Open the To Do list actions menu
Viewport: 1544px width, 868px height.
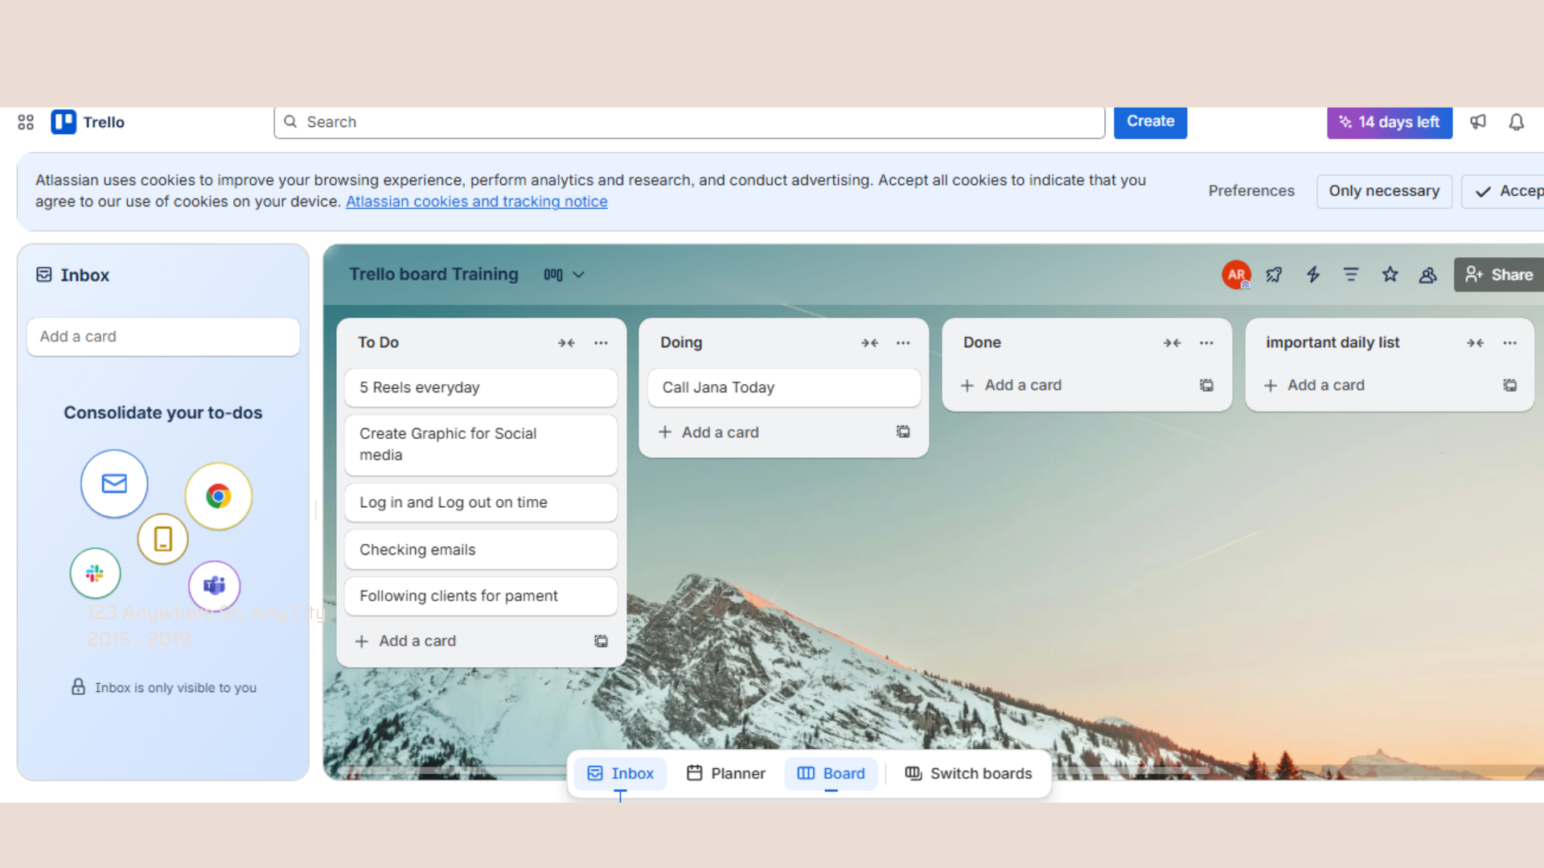(x=601, y=343)
